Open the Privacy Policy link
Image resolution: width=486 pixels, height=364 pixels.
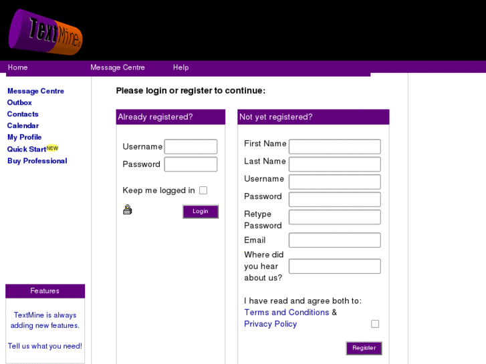[x=270, y=324]
